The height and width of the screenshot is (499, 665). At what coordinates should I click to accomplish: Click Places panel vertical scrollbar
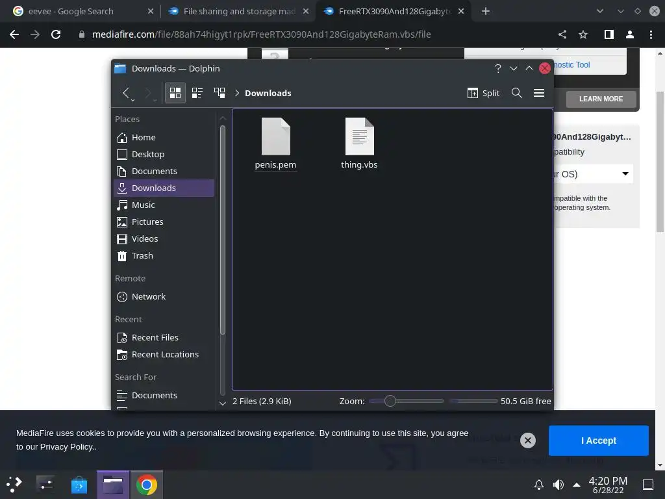tap(223, 229)
